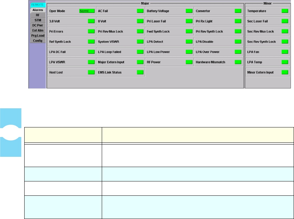Click the System VSWR status light
This screenshot has height=219, width=294.
[x=140, y=41]
